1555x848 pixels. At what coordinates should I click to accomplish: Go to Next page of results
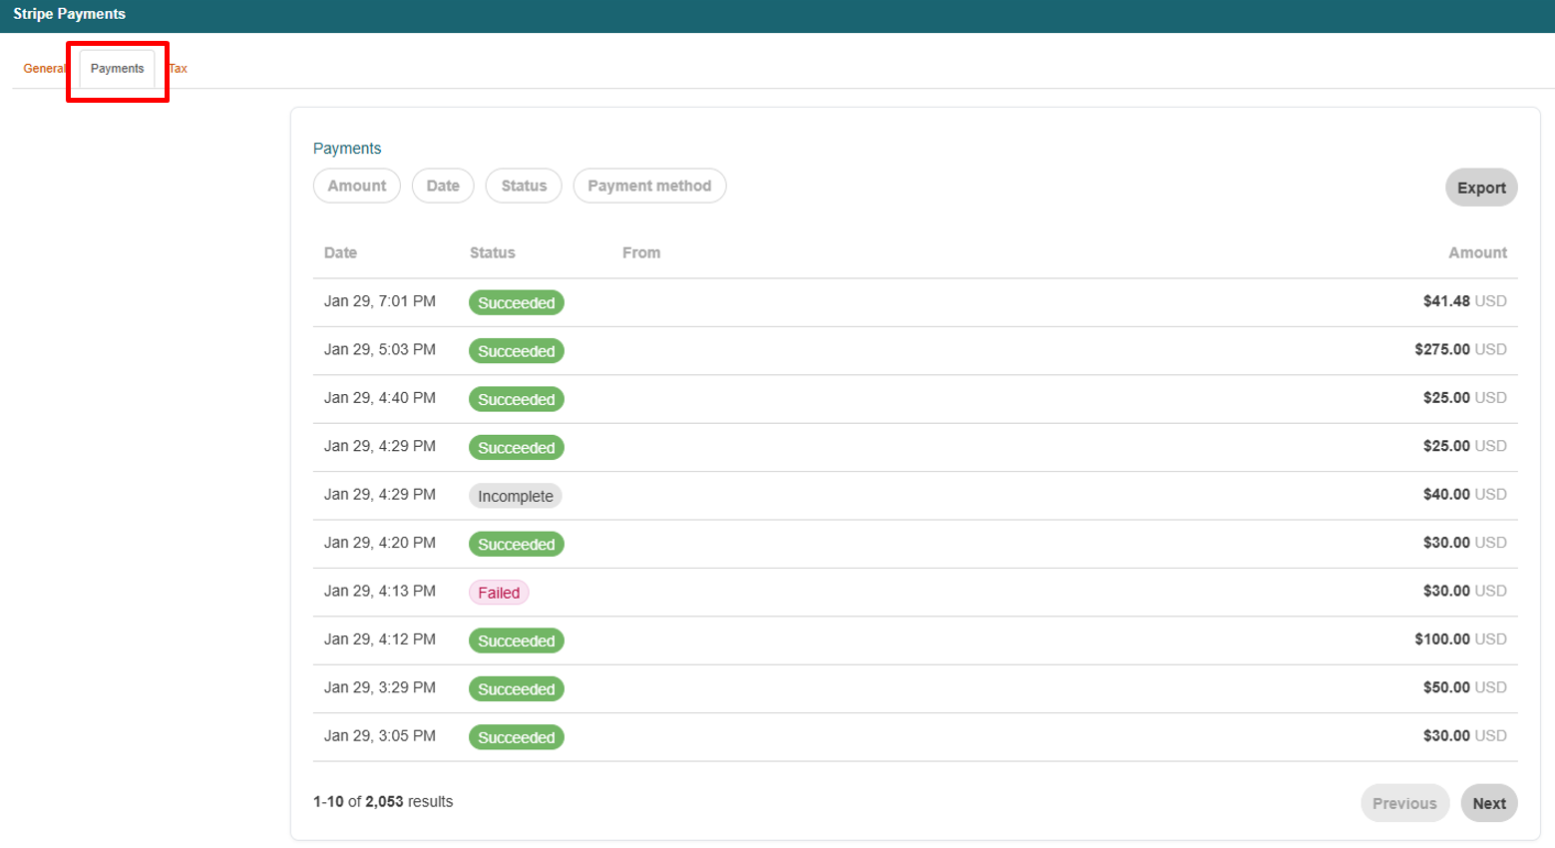[1488, 803]
